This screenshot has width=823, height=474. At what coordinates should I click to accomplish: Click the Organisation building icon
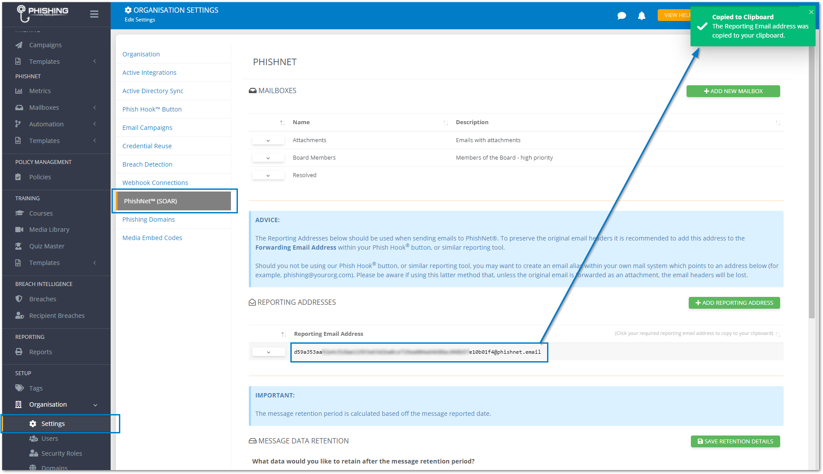(18, 404)
